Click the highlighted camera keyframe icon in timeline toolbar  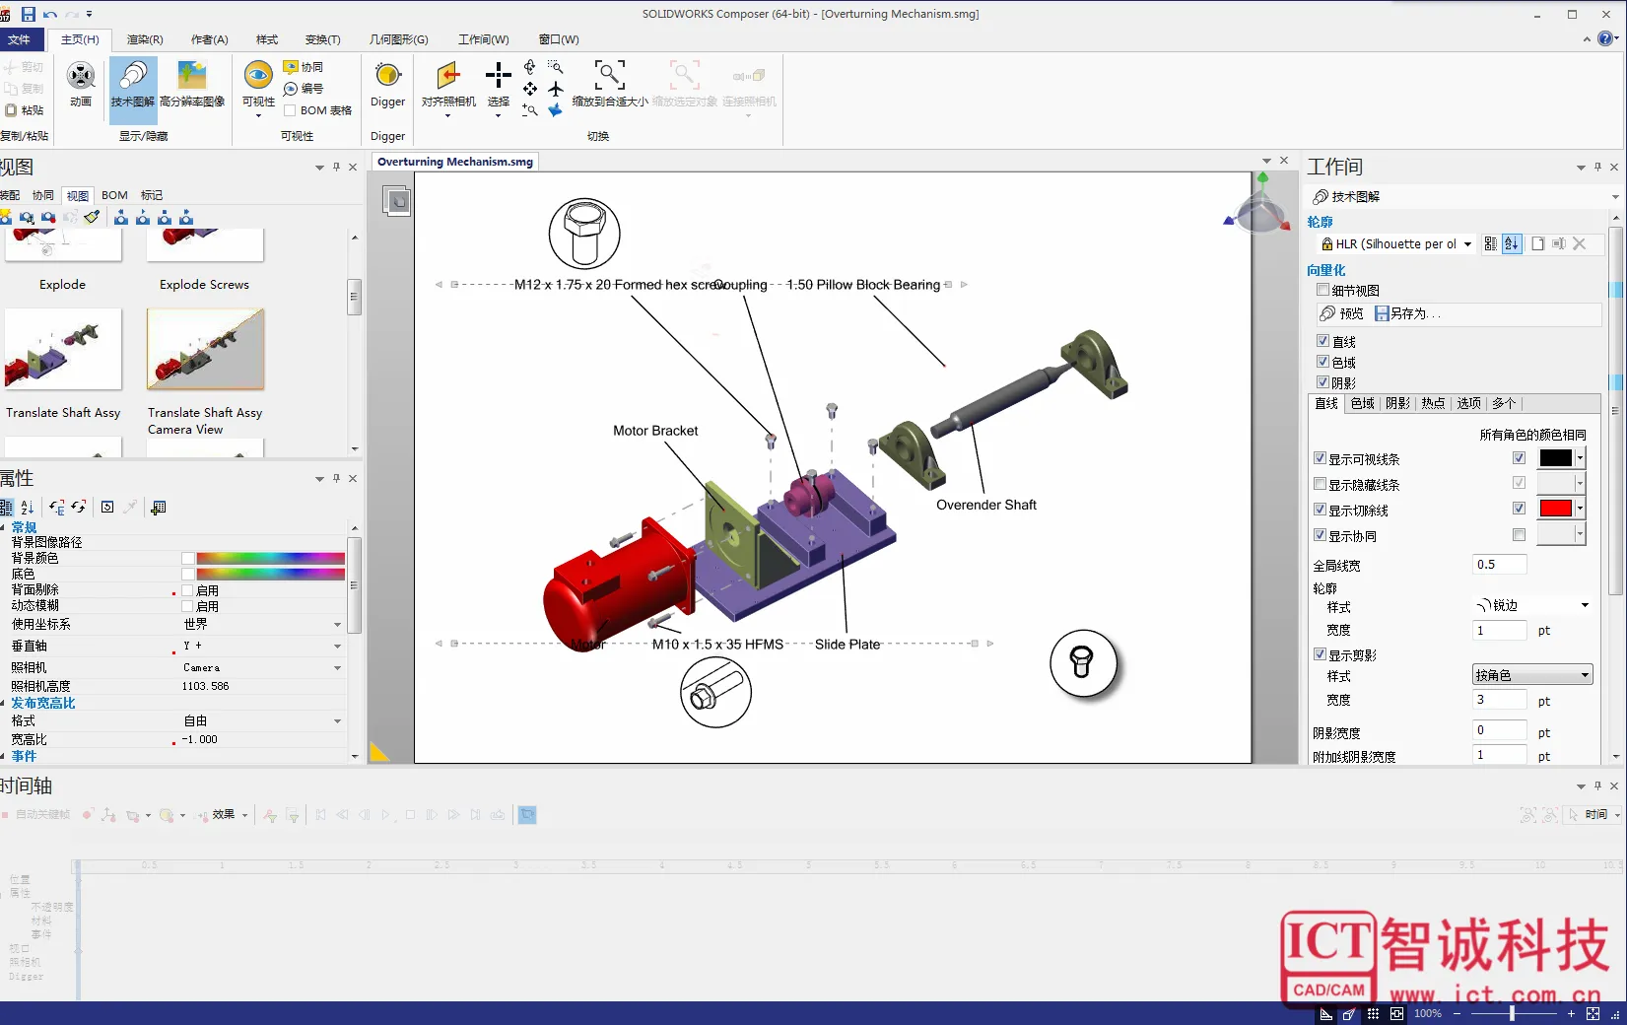[527, 815]
